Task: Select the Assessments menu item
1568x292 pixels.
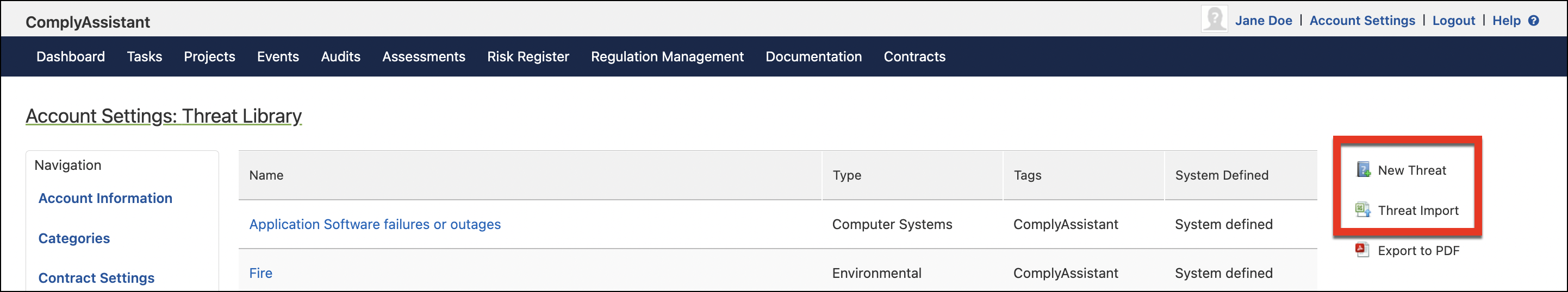Action: (424, 56)
